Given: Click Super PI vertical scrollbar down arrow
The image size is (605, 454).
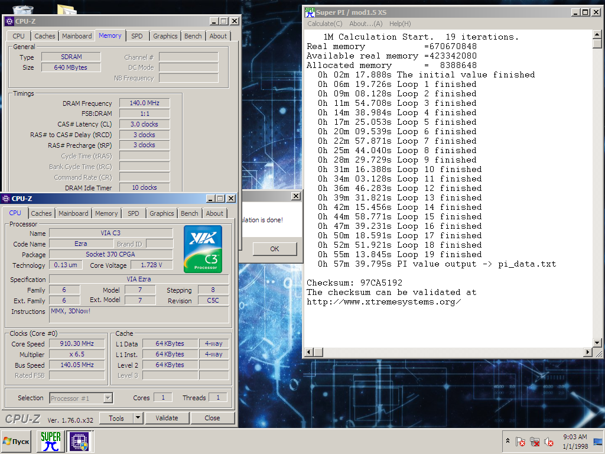Looking at the screenshot, I should click(x=597, y=343).
